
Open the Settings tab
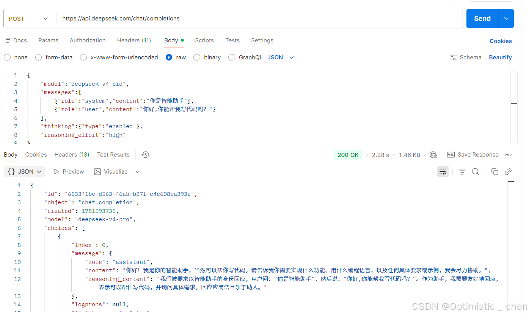pyautogui.click(x=262, y=40)
